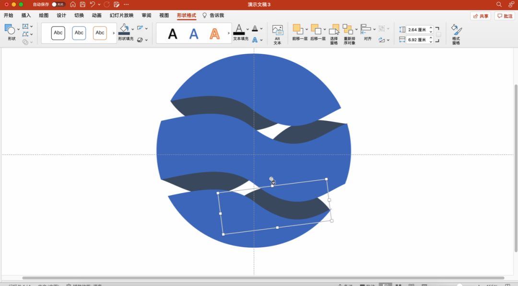The height and width of the screenshot is (286, 518).
Task: Open the 视图 tab
Action: tap(164, 15)
